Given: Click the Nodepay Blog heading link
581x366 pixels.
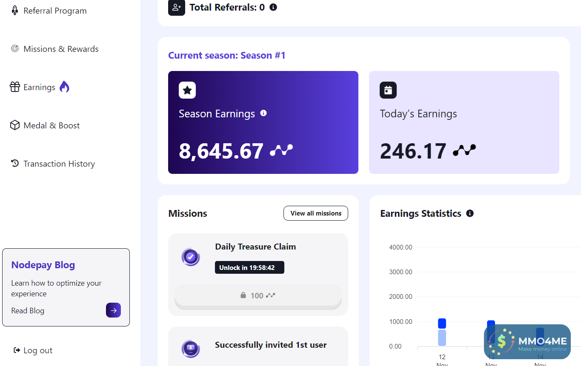Looking at the screenshot, I should pos(43,265).
